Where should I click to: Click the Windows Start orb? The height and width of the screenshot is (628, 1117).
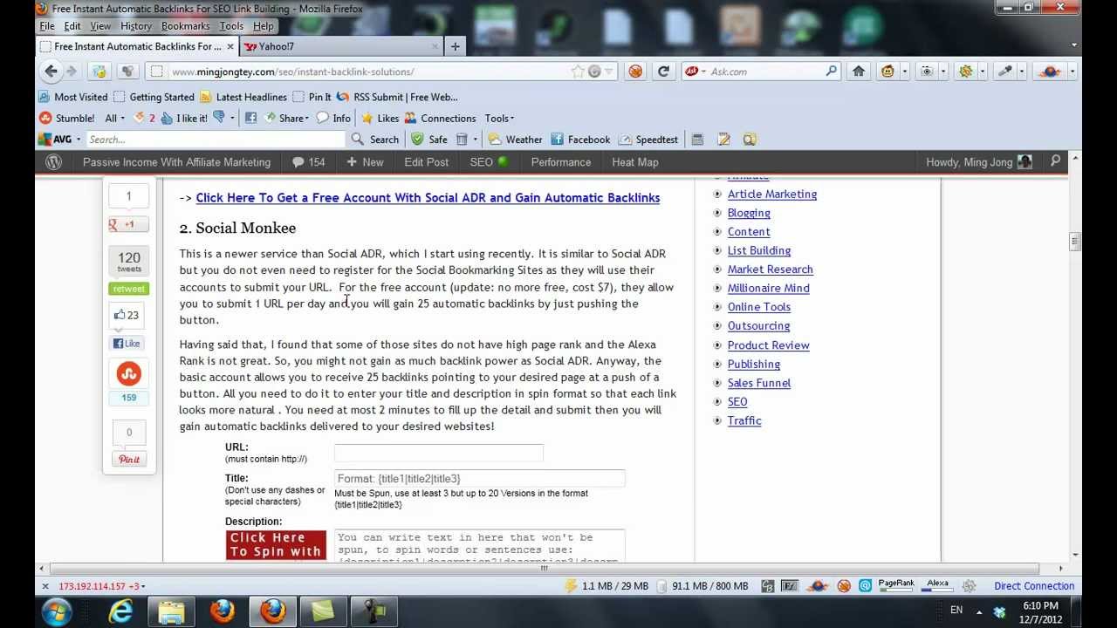pyautogui.click(x=56, y=611)
